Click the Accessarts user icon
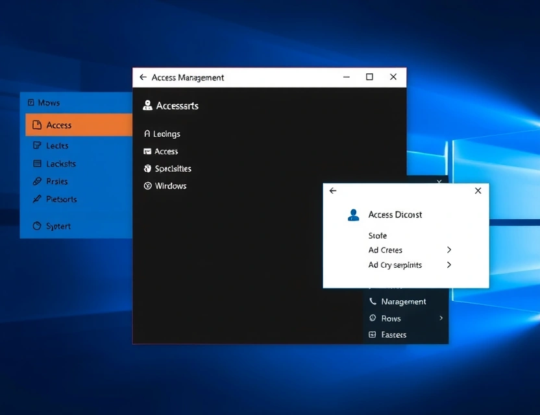 [147, 105]
